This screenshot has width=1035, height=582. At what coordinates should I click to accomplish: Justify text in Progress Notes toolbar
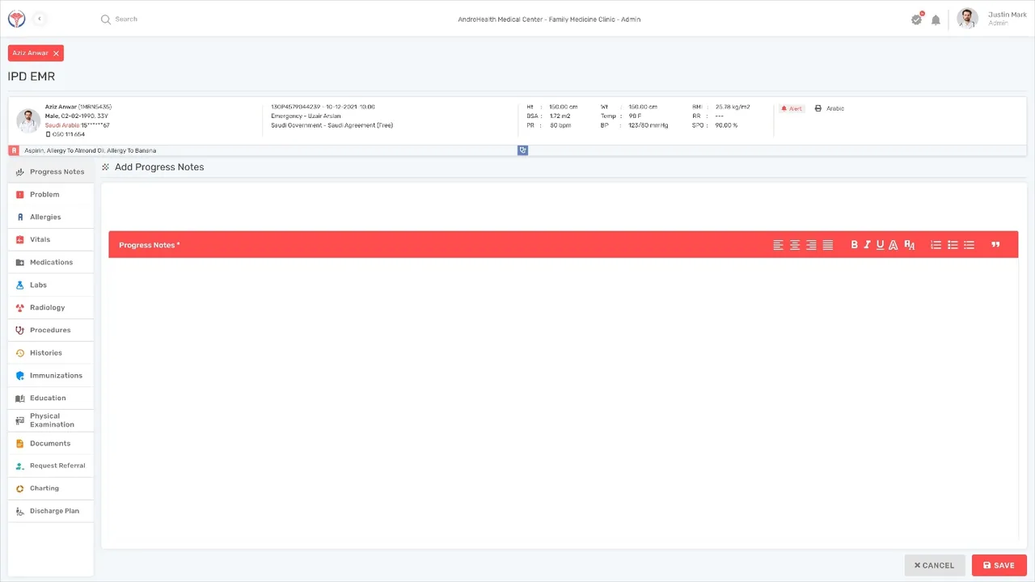(x=828, y=245)
